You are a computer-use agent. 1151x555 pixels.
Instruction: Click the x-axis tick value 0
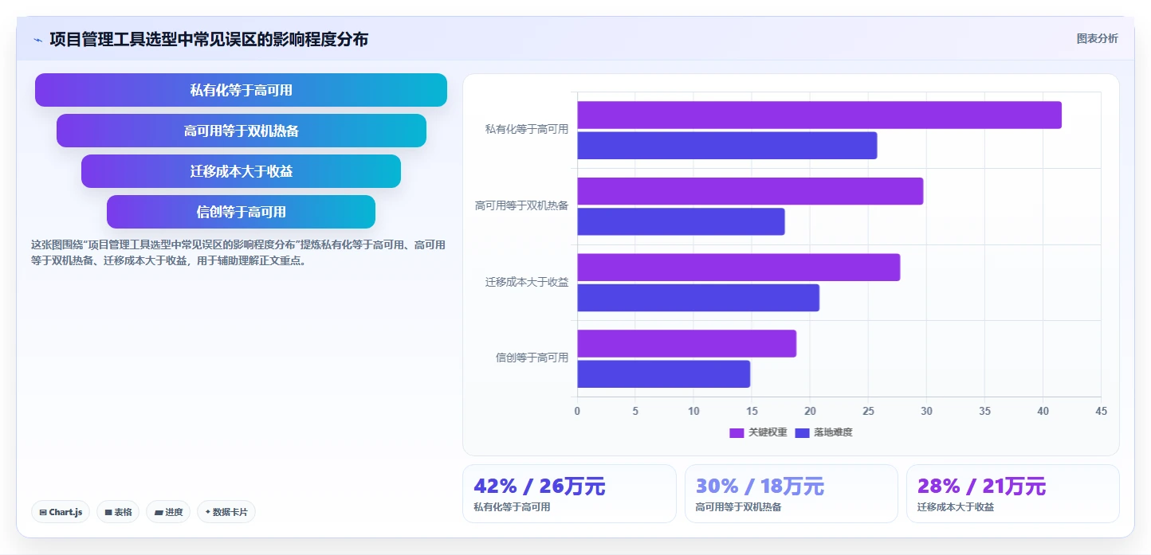(x=577, y=411)
